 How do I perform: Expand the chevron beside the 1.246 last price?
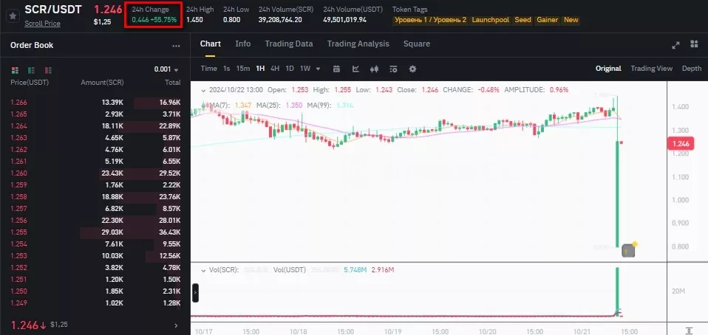176,325
